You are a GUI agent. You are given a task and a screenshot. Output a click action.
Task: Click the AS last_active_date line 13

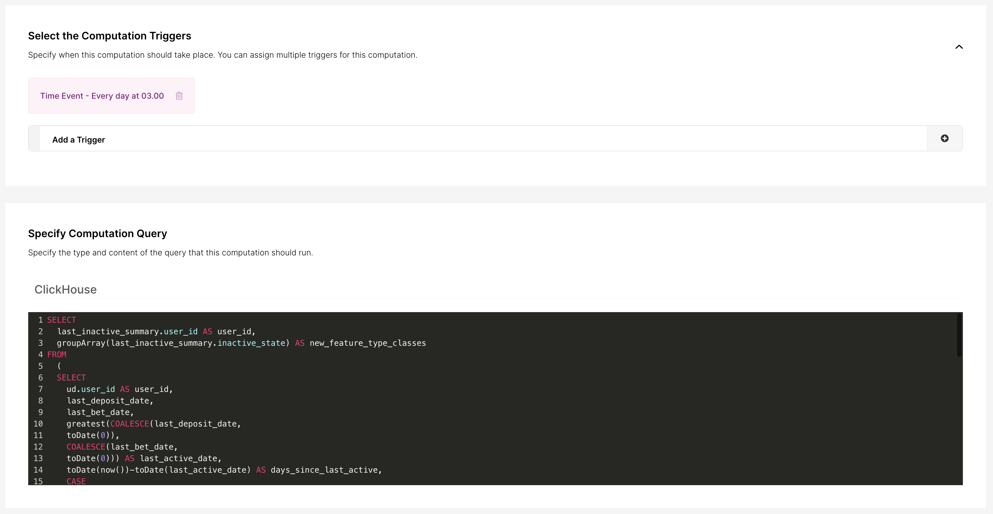(x=144, y=459)
